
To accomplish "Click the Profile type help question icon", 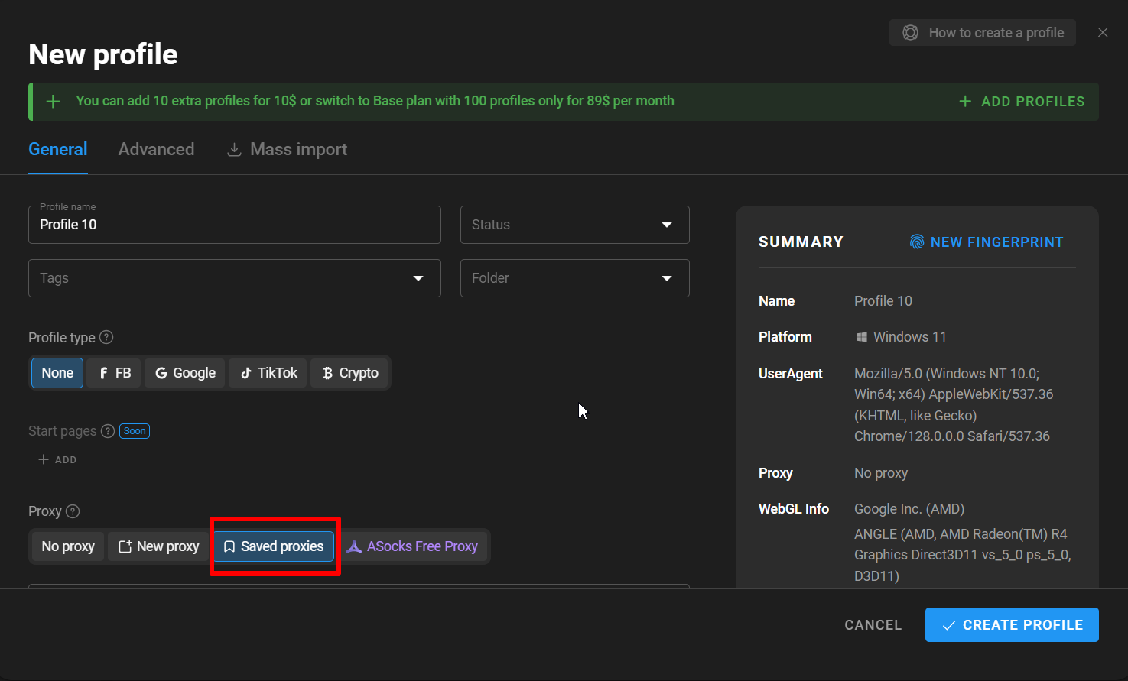I will (107, 337).
